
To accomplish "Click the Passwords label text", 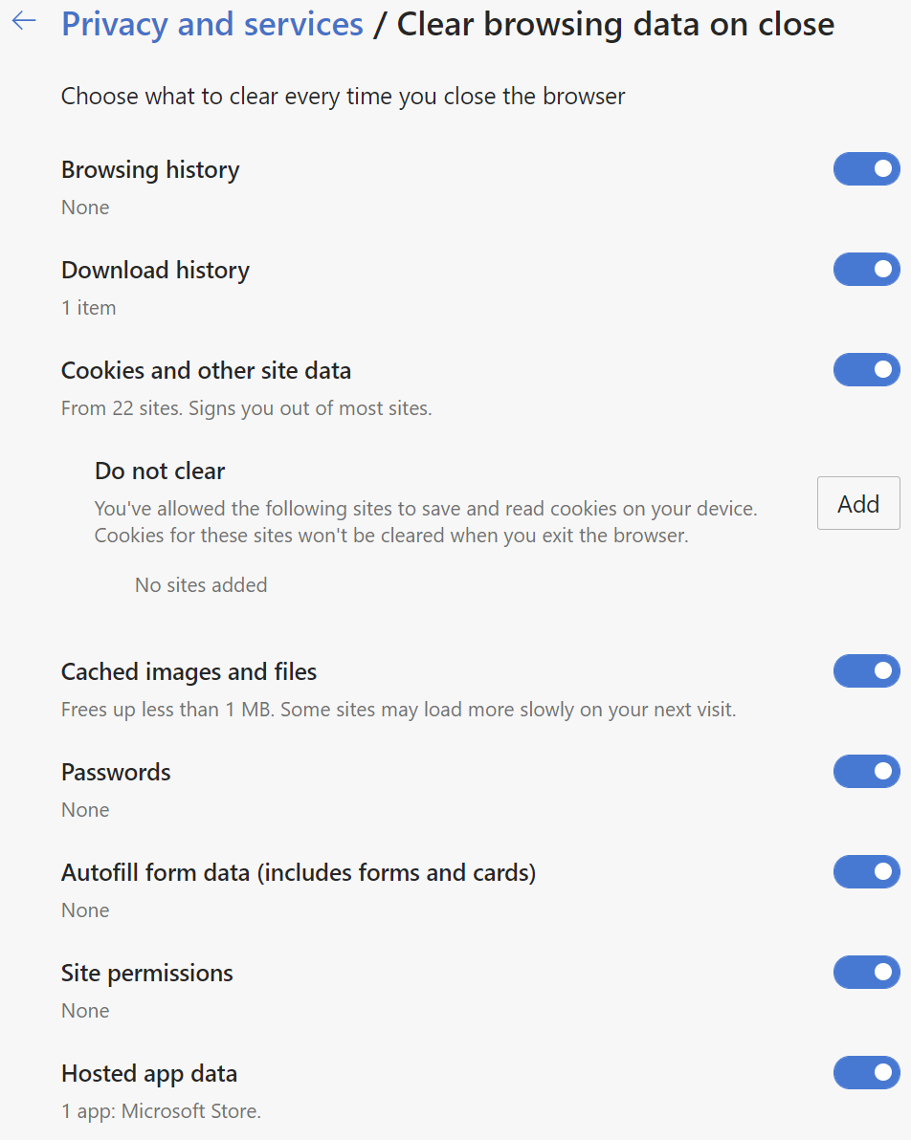I will tap(116, 773).
